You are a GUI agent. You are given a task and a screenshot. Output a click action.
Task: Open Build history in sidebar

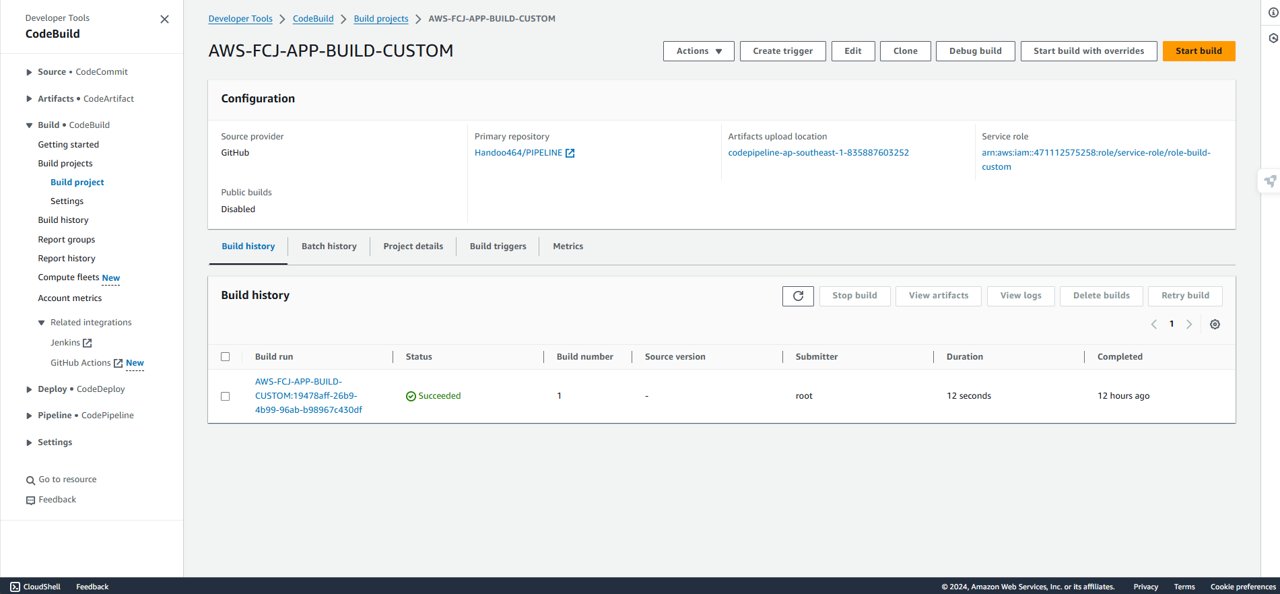[63, 220]
